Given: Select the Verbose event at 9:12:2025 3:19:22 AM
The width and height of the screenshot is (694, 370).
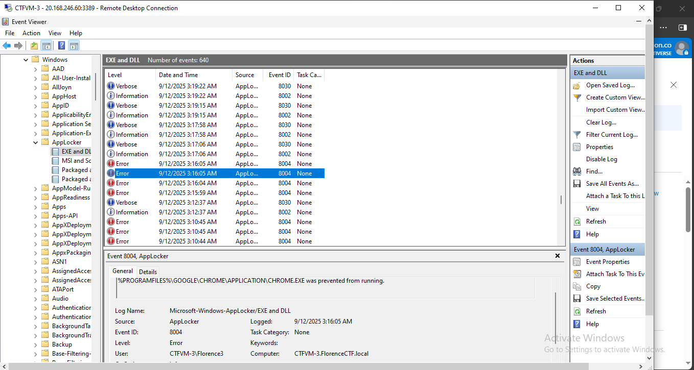Looking at the screenshot, I should point(215,86).
